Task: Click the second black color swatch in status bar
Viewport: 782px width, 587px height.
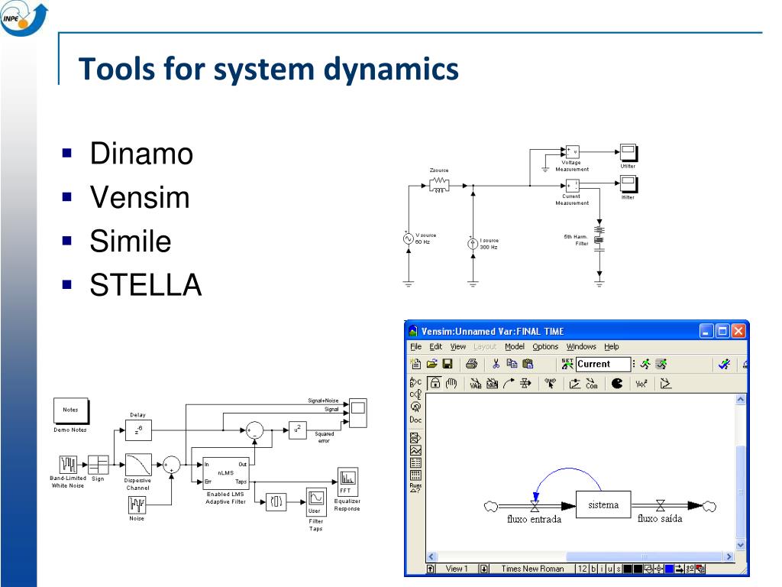Action: click(638, 569)
